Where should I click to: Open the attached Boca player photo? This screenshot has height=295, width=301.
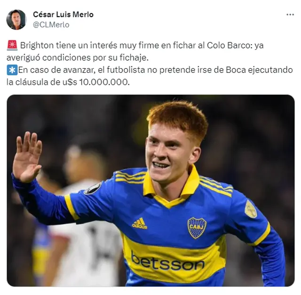[150, 191]
